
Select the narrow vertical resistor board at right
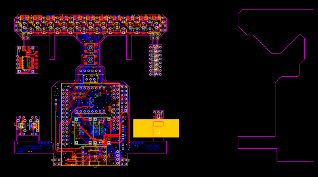click(x=155, y=60)
